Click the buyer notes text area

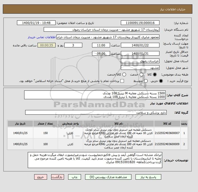(x=95, y=160)
